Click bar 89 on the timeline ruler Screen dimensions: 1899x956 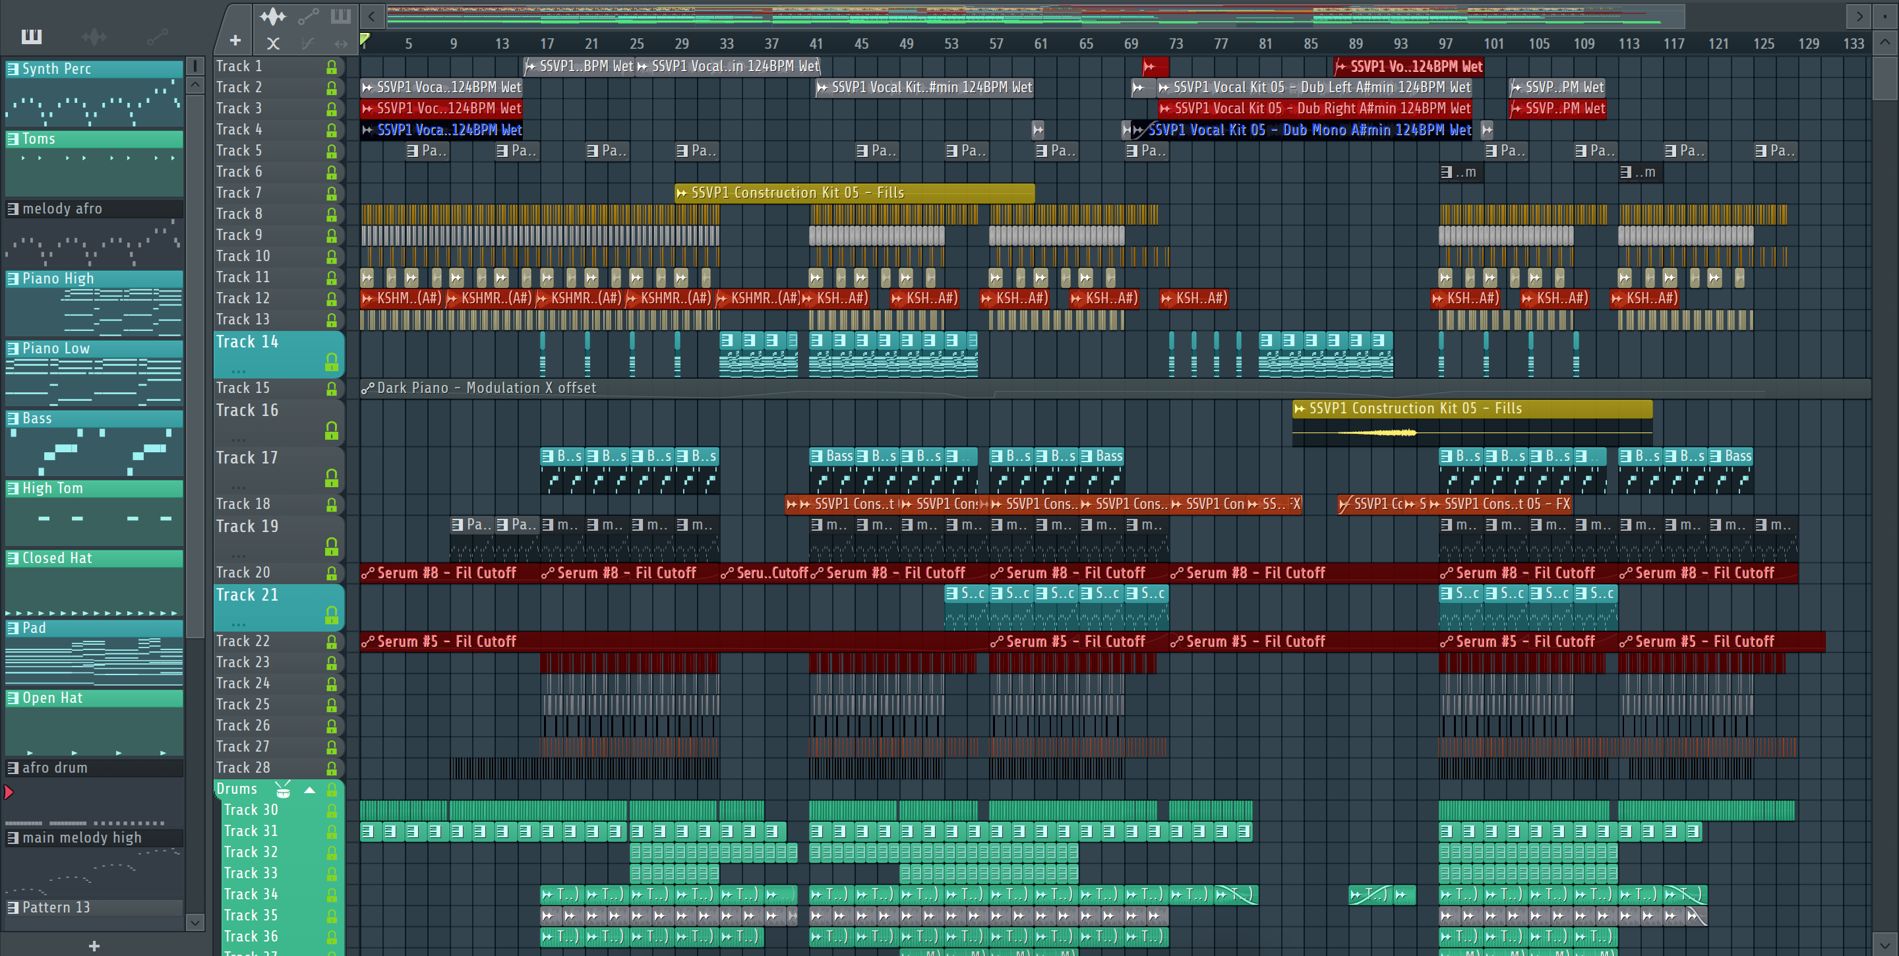coord(1356,44)
